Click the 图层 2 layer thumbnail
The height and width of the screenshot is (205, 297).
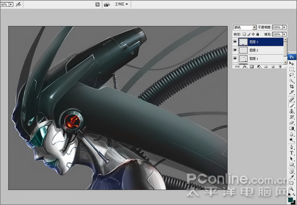click(243, 50)
